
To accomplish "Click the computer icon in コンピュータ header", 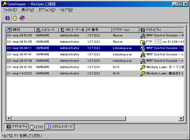I will coord(38,30).
